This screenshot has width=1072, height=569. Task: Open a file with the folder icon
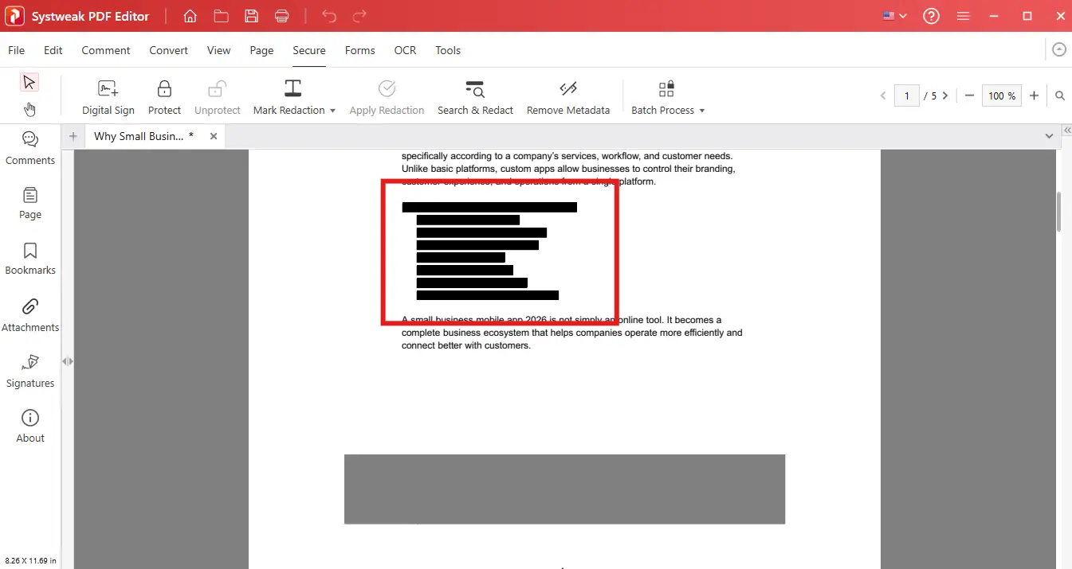click(x=221, y=16)
